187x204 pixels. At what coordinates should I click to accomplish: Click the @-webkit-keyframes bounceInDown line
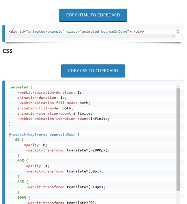pos(44,135)
